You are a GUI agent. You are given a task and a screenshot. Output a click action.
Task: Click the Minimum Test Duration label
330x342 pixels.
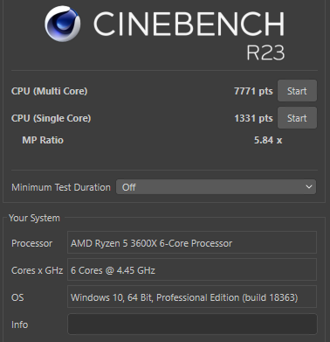(x=61, y=187)
